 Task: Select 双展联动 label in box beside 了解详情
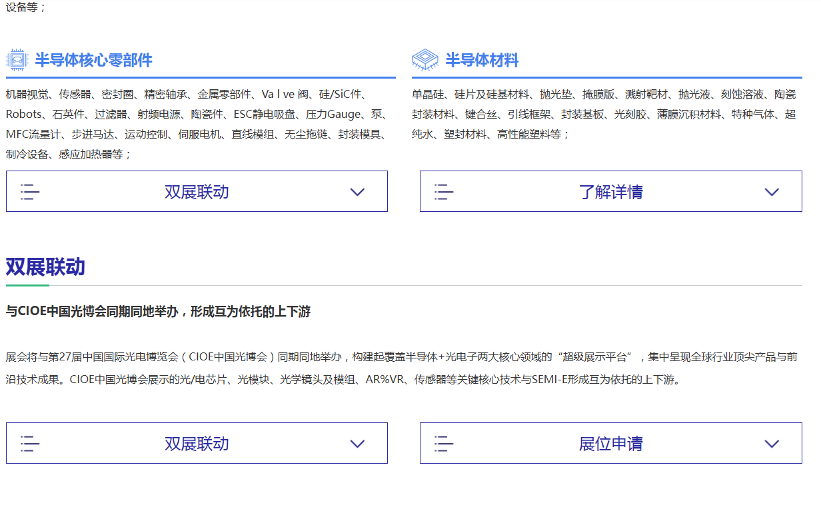[197, 192]
